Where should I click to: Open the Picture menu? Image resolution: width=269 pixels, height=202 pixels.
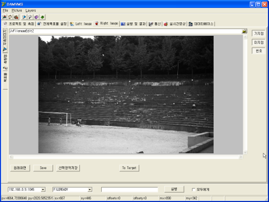coord(17,11)
